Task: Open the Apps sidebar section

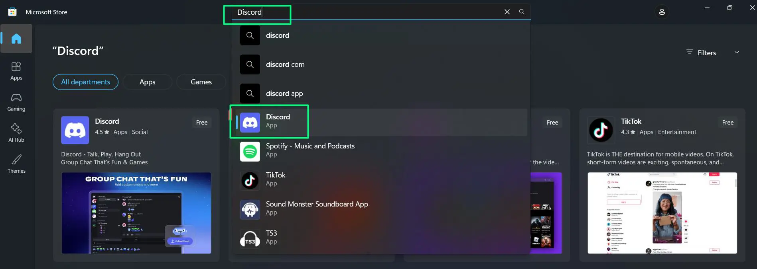Action: coord(16,71)
